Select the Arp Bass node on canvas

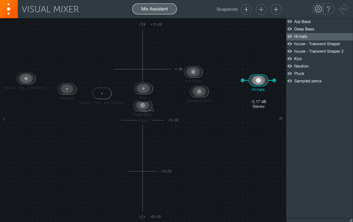tap(193, 72)
